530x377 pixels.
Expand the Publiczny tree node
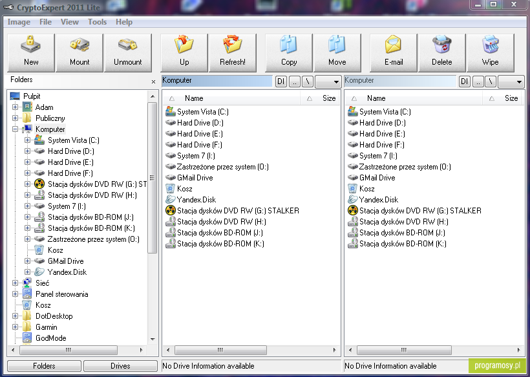click(15, 118)
